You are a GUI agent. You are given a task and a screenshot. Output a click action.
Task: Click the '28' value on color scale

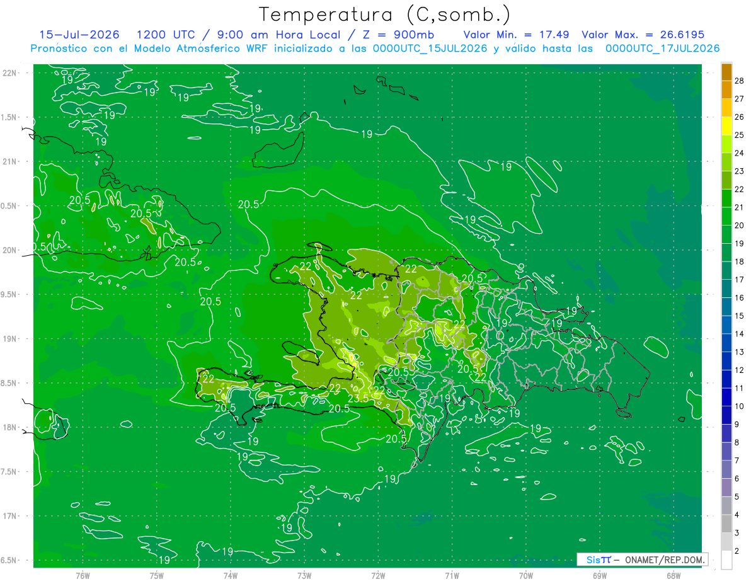[740, 81]
